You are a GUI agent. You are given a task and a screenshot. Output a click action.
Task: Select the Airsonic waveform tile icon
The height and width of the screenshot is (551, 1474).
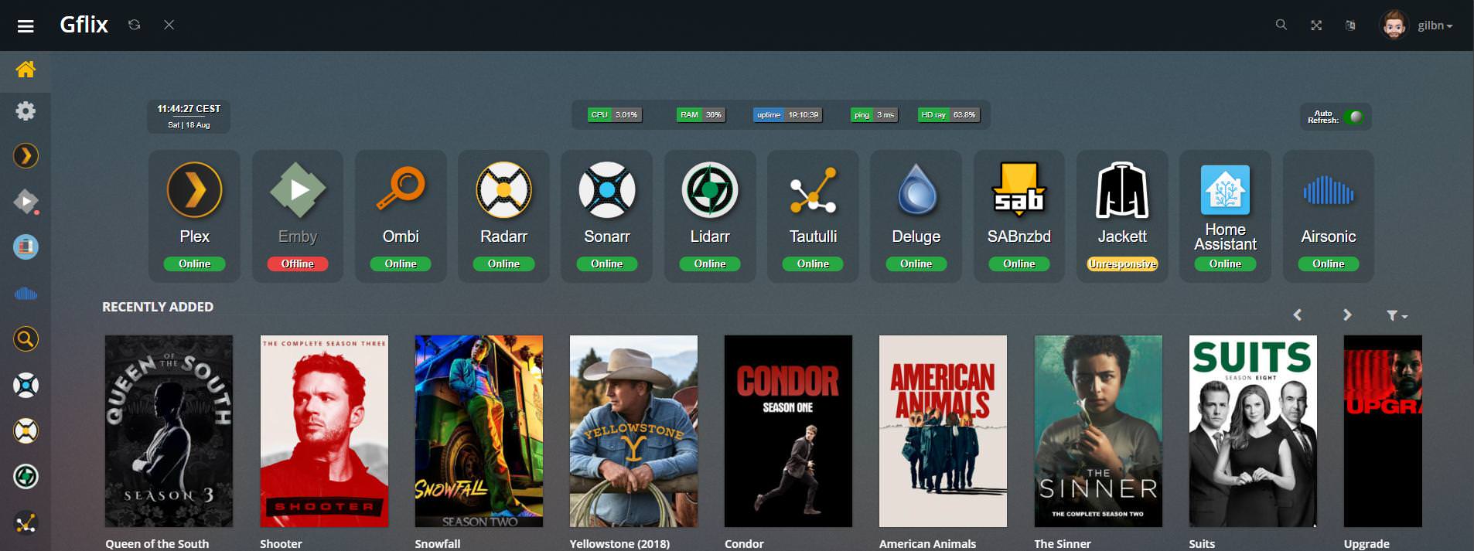(1328, 190)
